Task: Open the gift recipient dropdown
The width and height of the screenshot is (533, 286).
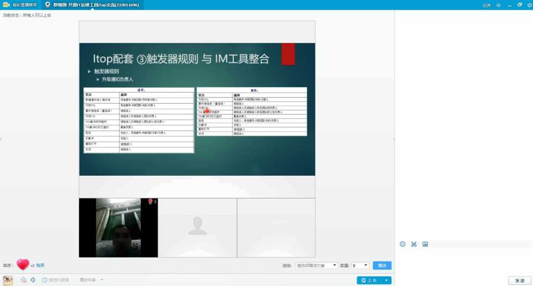Action: (316, 265)
